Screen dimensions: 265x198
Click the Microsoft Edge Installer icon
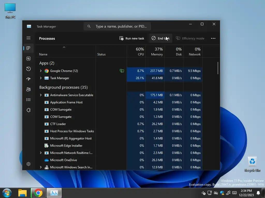(x=47, y=146)
